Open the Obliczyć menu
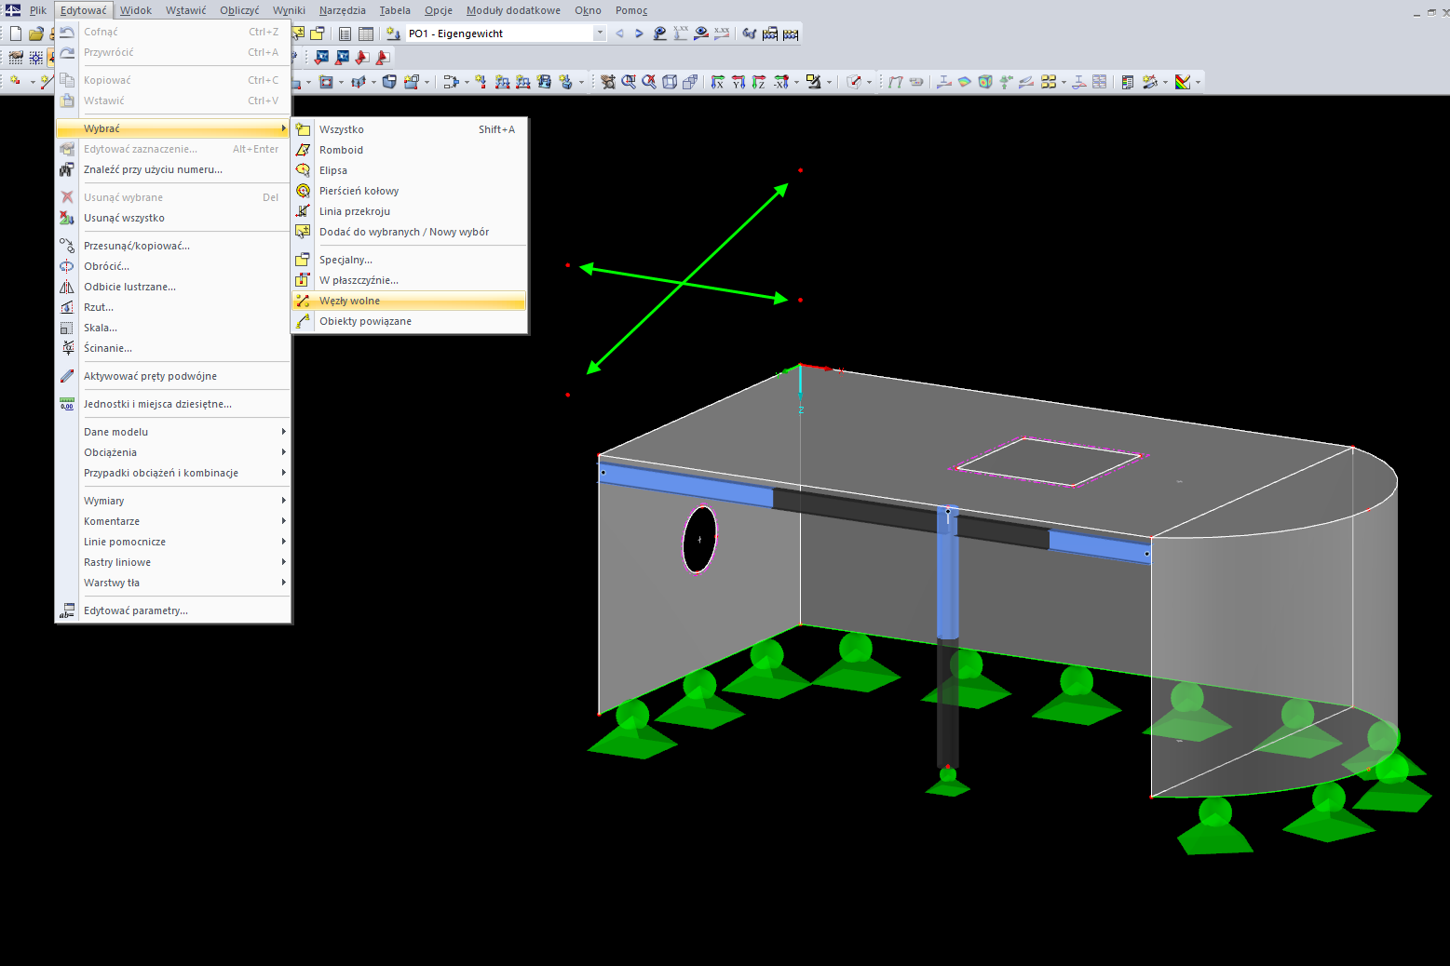 pyautogui.click(x=240, y=10)
